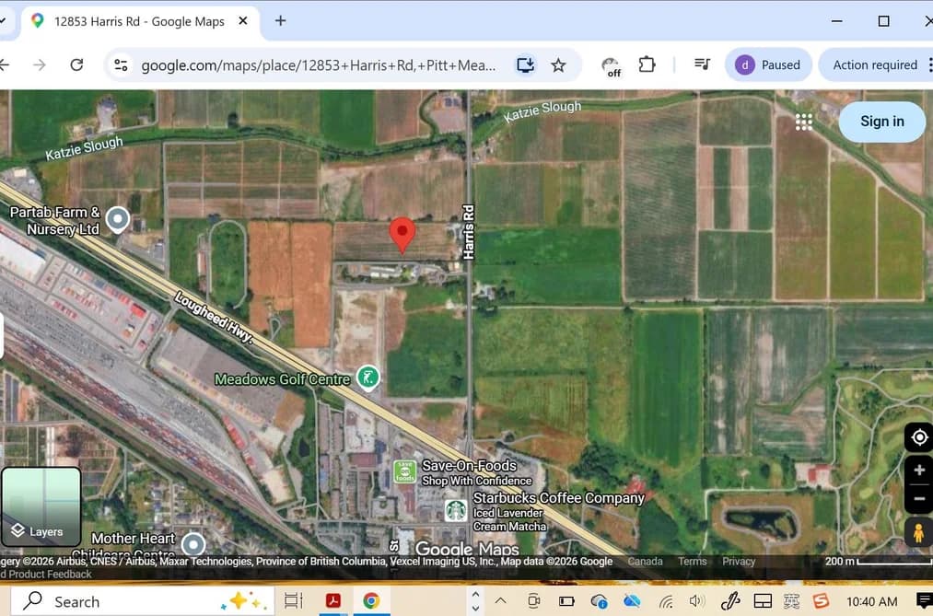The height and width of the screenshot is (616, 933).
Task: Open Street View with the Pegman icon
Action: pyautogui.click(x=918, y=532)
